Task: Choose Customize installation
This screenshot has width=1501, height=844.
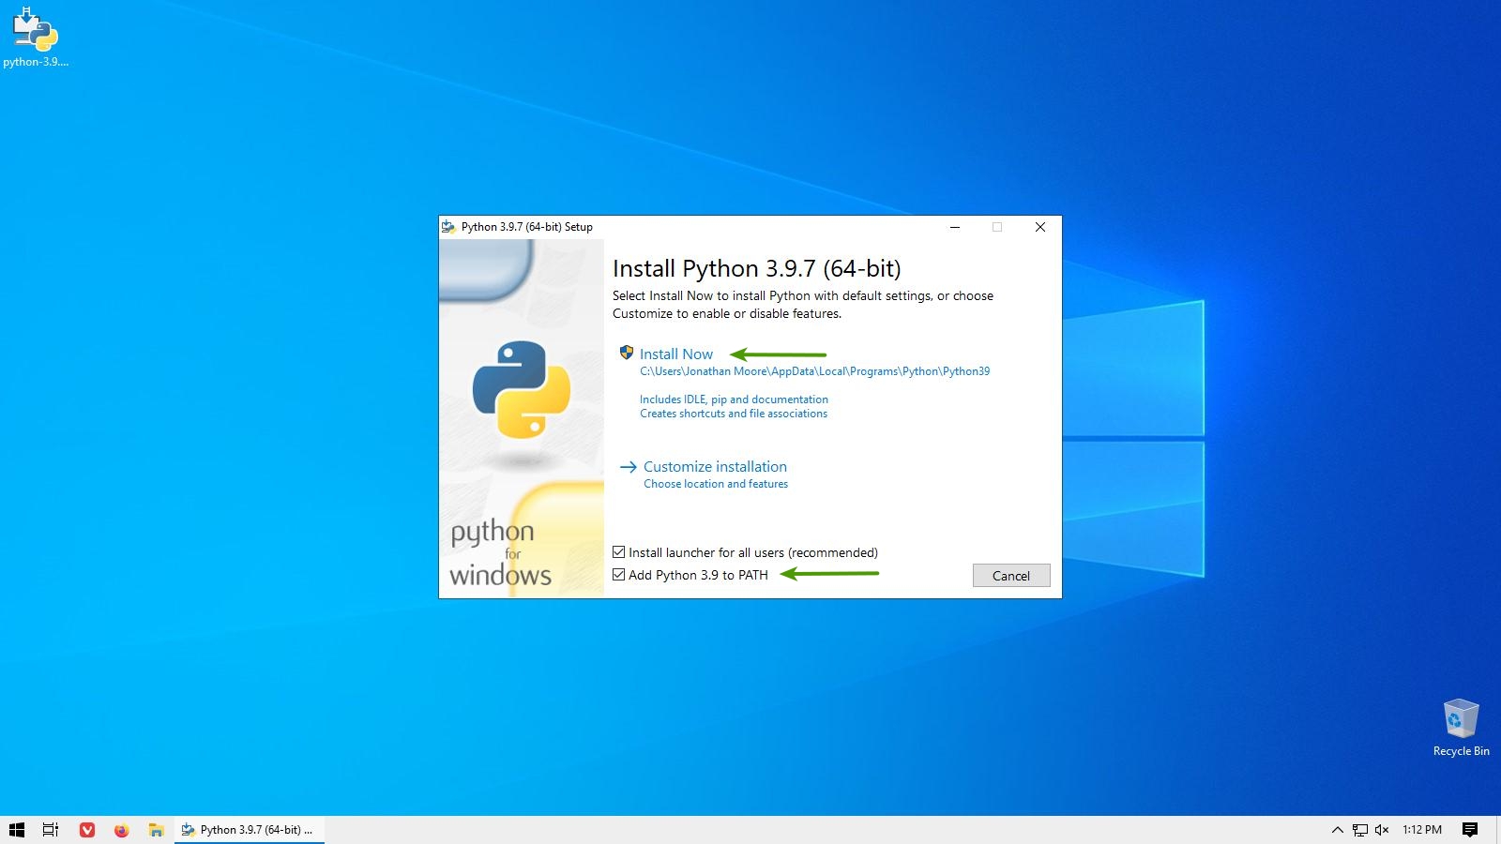Action: [715, 467]
